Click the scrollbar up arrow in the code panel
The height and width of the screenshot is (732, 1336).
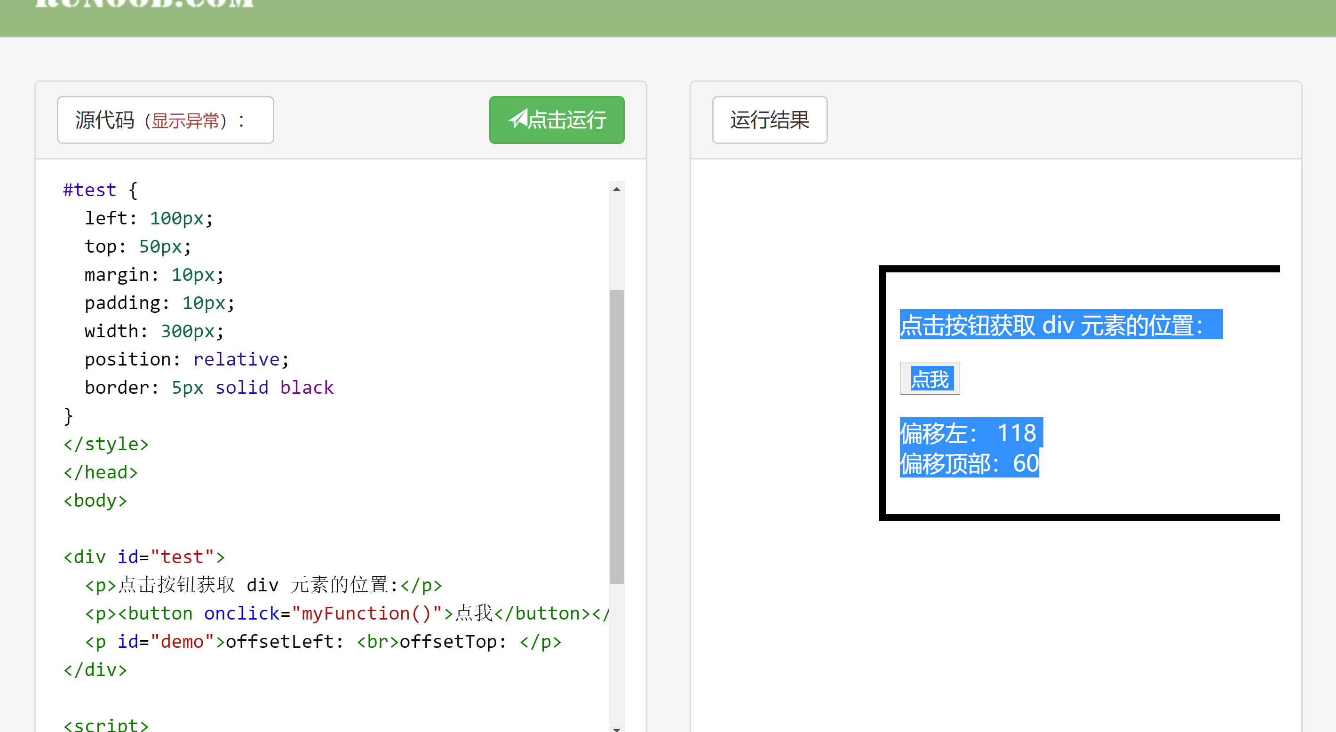click(x=616, y=189)
